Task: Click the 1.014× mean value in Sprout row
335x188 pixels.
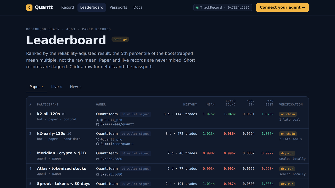Action: tap(209, 184)
